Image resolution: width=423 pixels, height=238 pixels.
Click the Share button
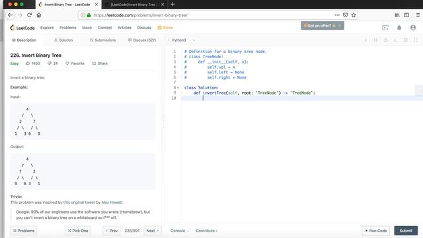[100, 63]
